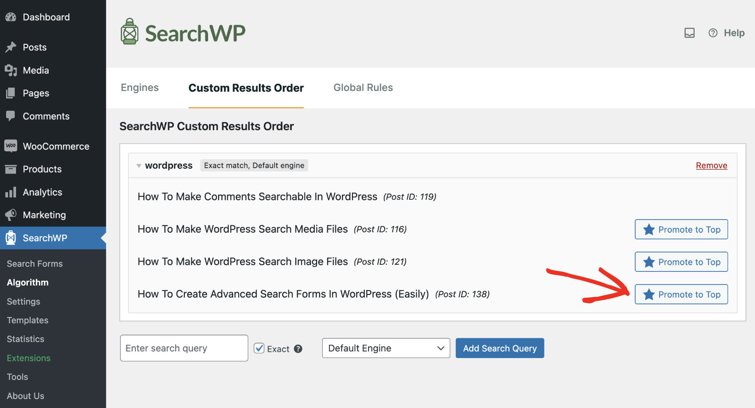Toggle the Exact match checkbox
This screenshot has width=755, height=408.
click(x=259, y=348)
